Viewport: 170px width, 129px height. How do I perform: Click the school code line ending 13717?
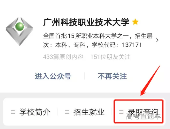[x=92, y=45]
